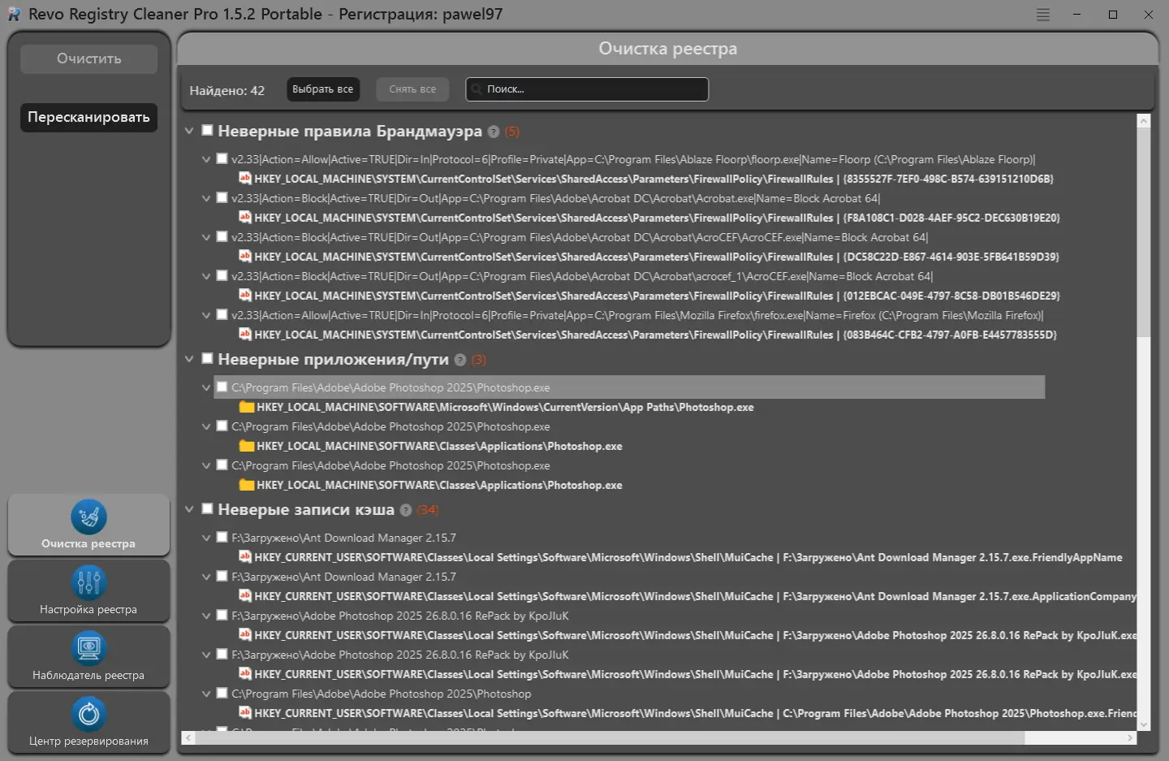Viewport: 1169px width, 761px height.
Task: Tick the checkbox for the Floorp firewall rule
Action: point(222,158)
